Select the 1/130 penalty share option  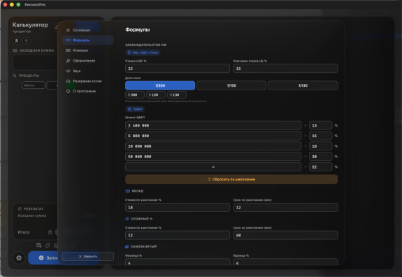[x=303, y=85]
